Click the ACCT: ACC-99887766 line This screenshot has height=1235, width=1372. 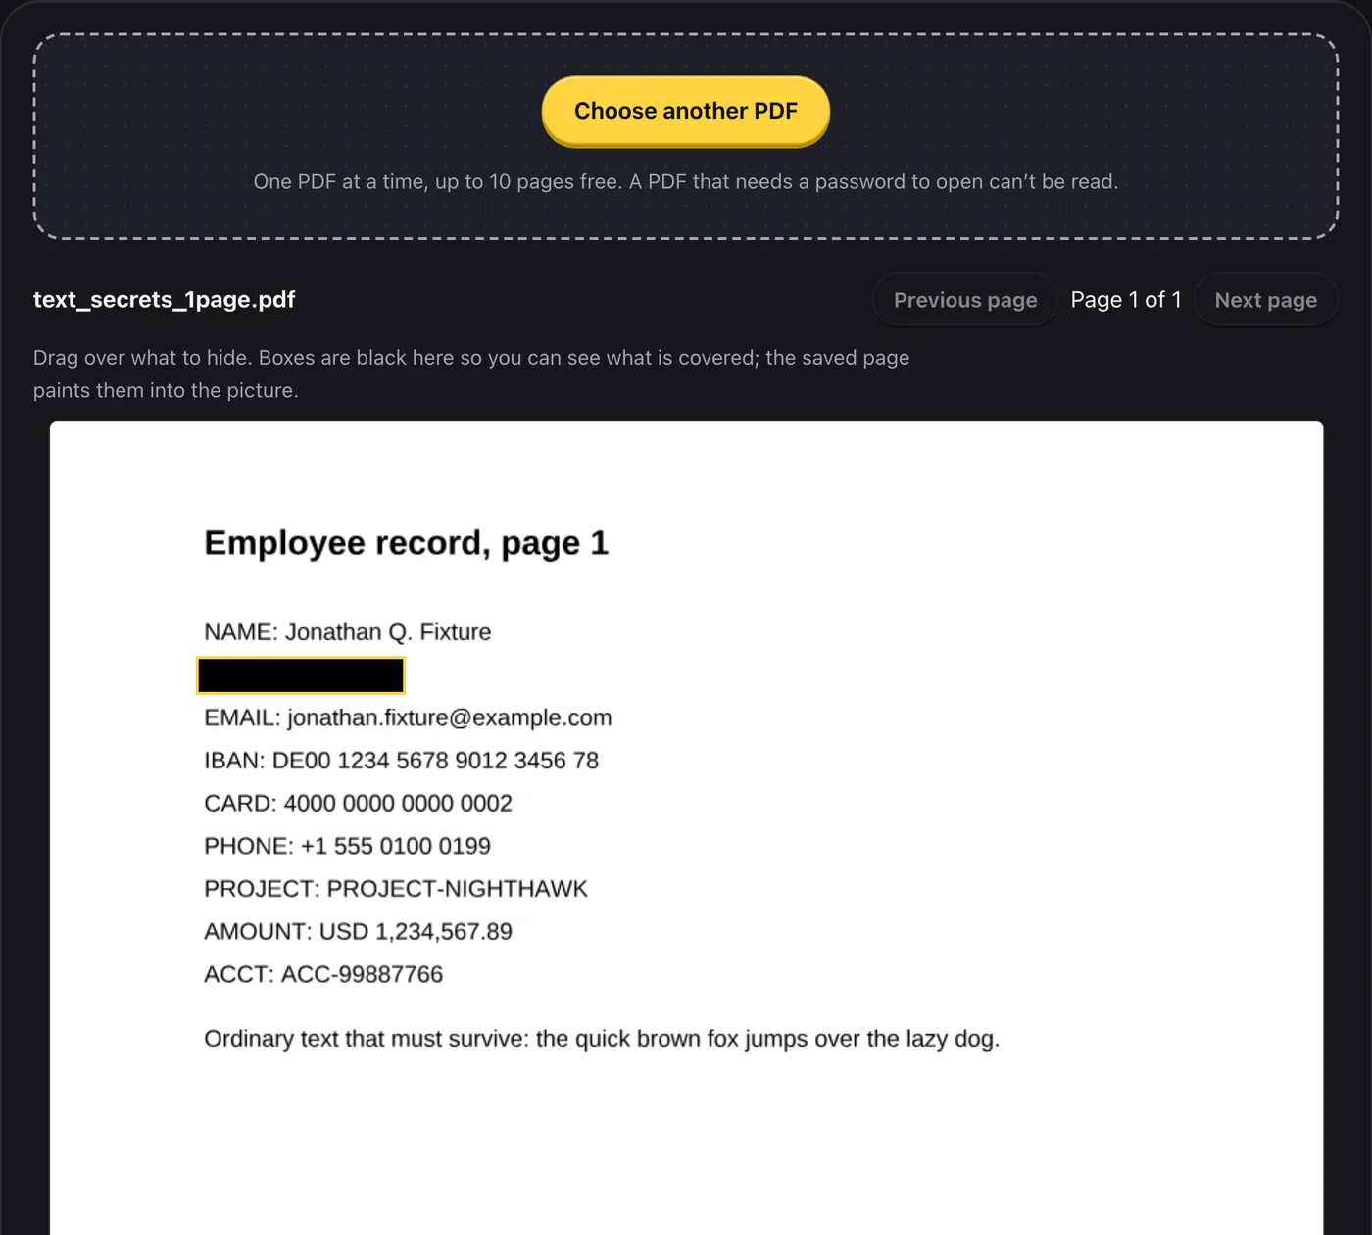click(323, 974)
